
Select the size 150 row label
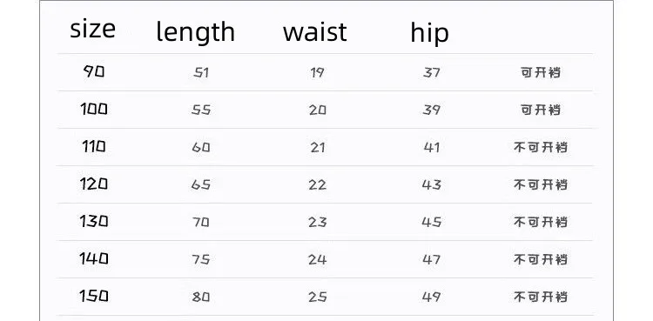tap(94, 296)
